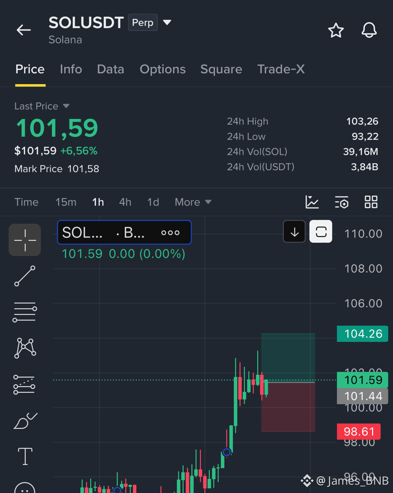
Task: Open price alerts via bell icon
Action: coord(369,30)
